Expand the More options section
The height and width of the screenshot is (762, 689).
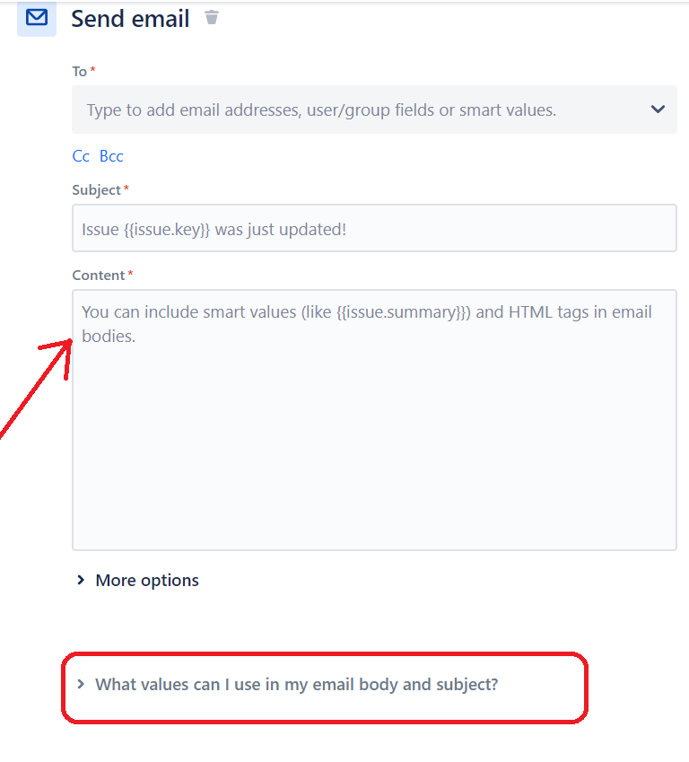(146, 580)
